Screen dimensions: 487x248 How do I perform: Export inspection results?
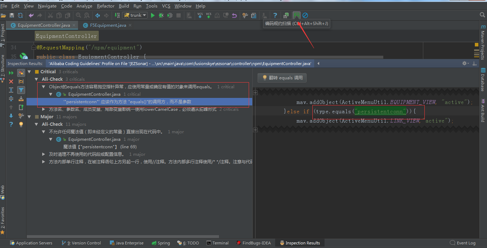21,107
